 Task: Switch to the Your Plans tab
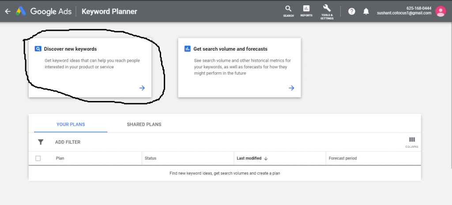[71, 124]
